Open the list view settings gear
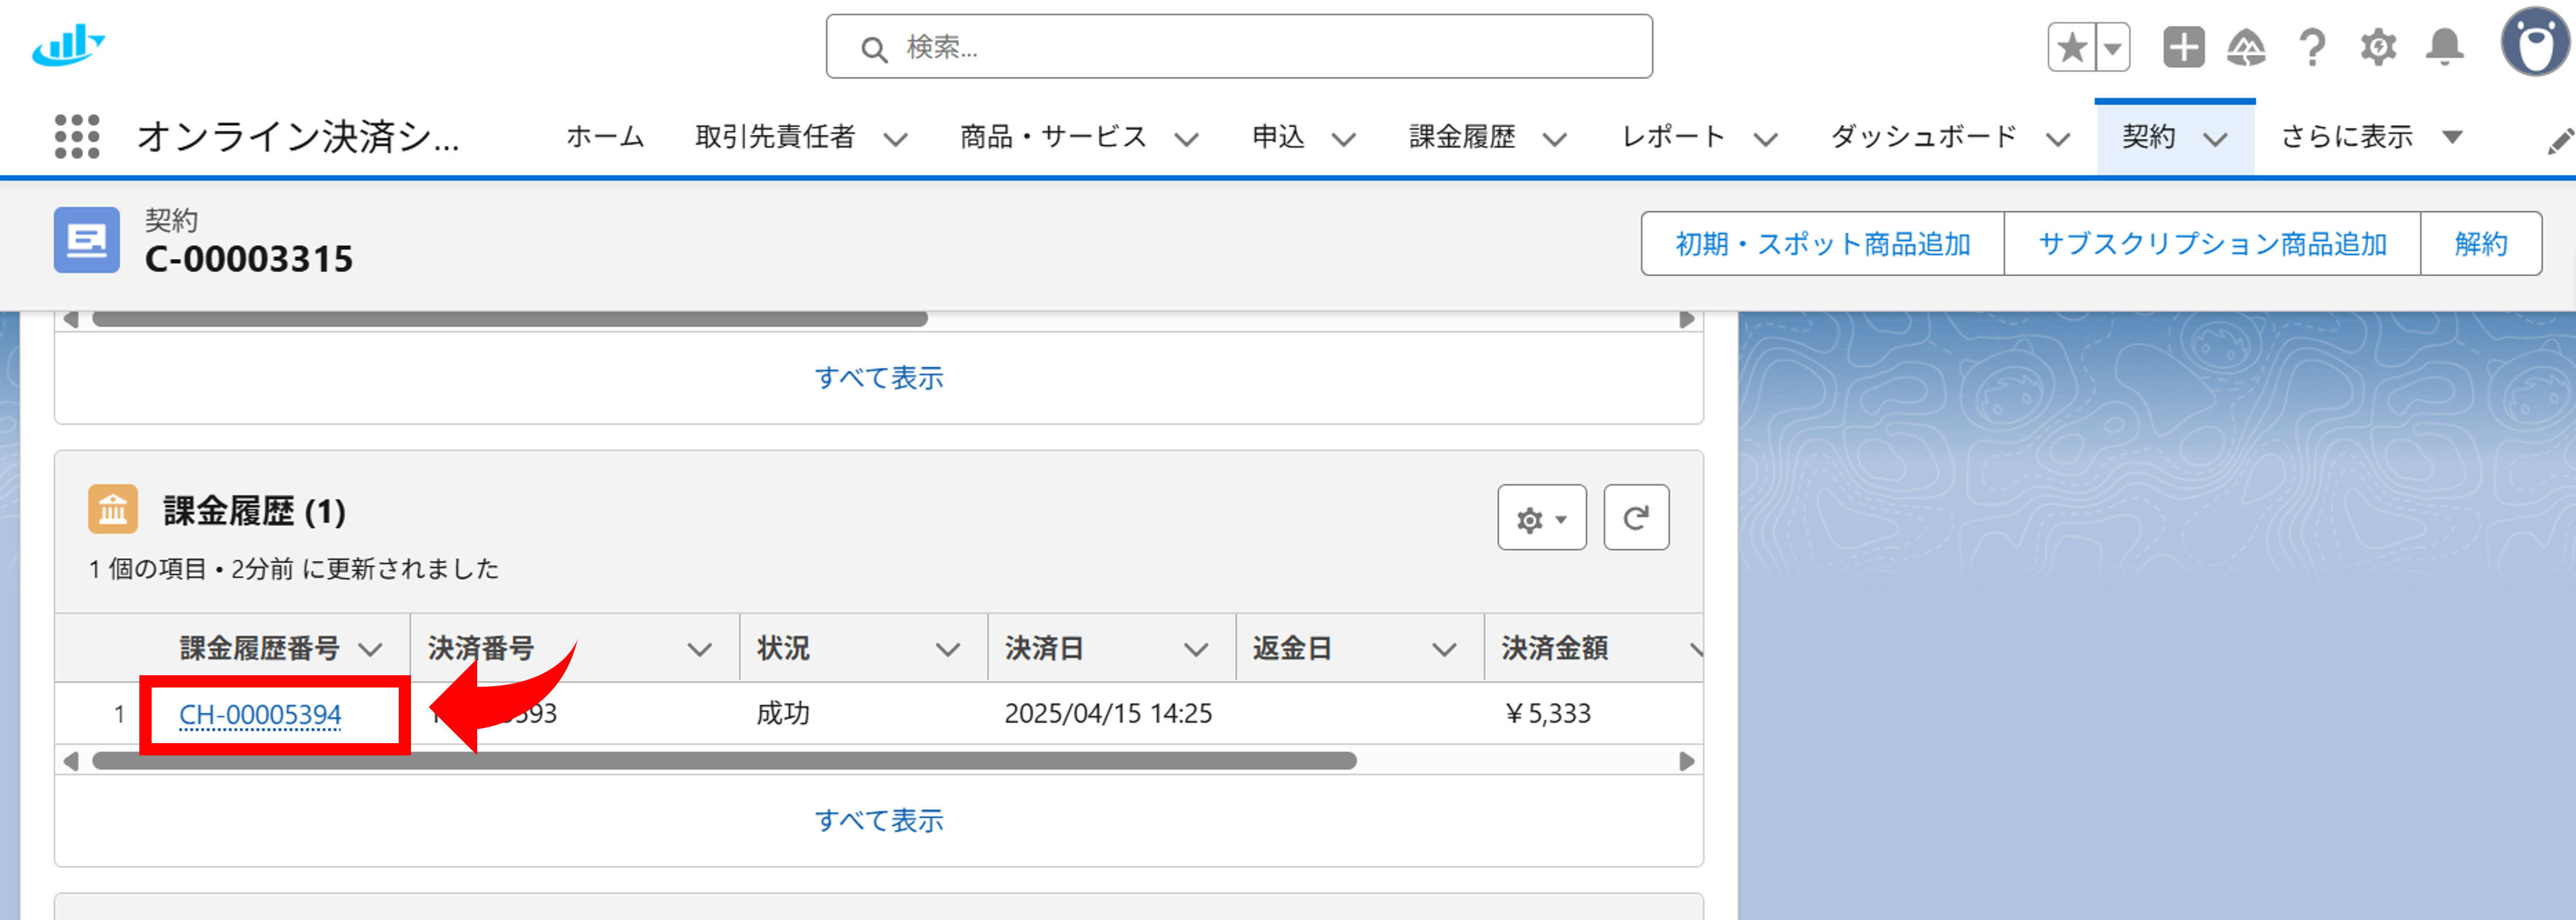 (x=1541, y=517)
